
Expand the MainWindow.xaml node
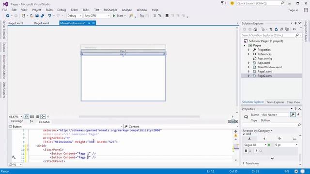(248, 67)
